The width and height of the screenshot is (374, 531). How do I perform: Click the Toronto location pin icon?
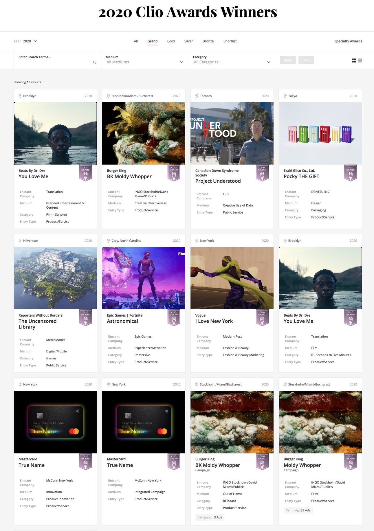pos(197,96)
